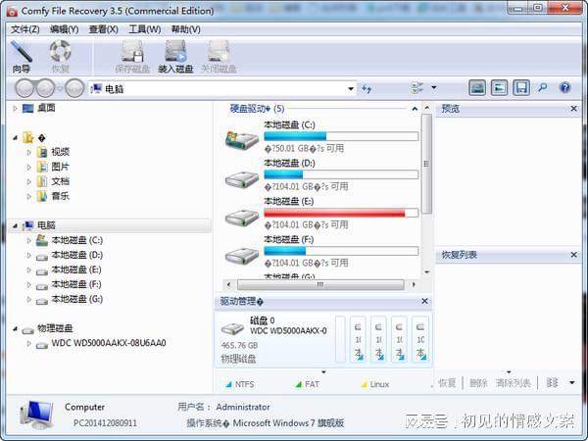Select drive C: icon in drive list
The height and width of the screenshot is (441, 588).
tap(242, 140)
